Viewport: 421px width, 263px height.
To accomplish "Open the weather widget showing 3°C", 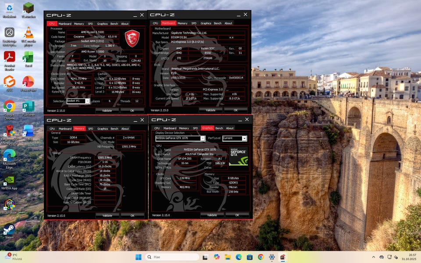I will [14, 257].
